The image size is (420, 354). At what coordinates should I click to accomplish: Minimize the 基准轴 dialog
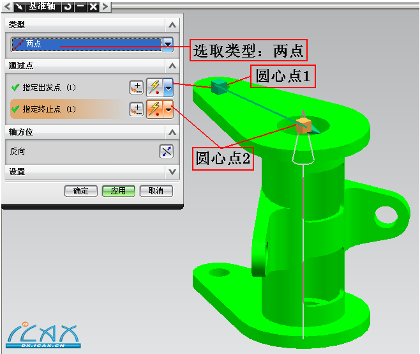(80, 6)
